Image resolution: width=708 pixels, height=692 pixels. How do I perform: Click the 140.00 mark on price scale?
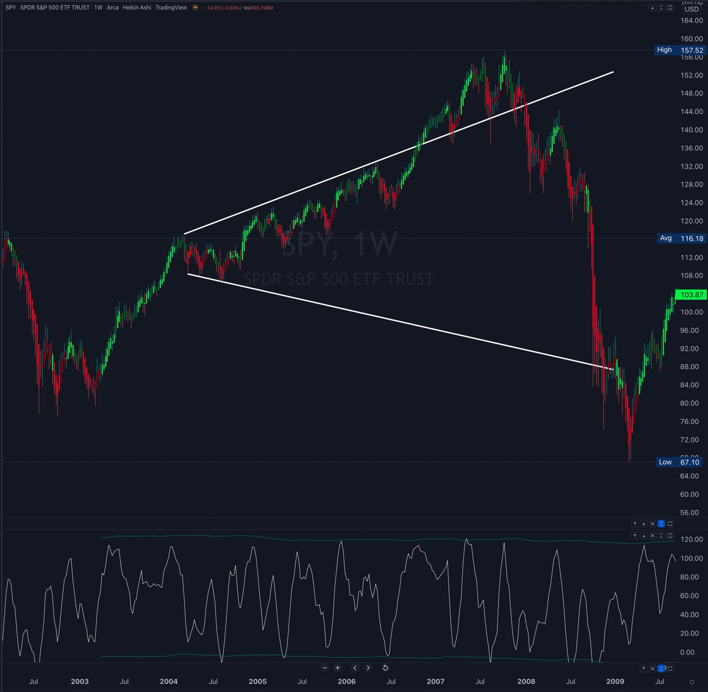(x=691, y=130)
